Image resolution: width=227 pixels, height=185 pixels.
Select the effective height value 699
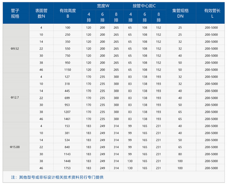[67, 98]
